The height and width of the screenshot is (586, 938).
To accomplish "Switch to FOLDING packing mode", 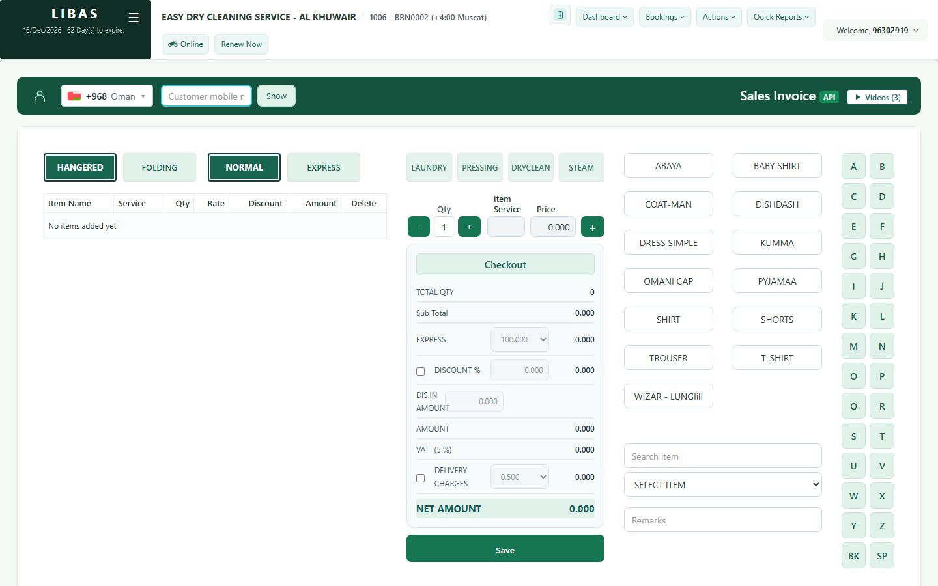I will click(160, 167).
